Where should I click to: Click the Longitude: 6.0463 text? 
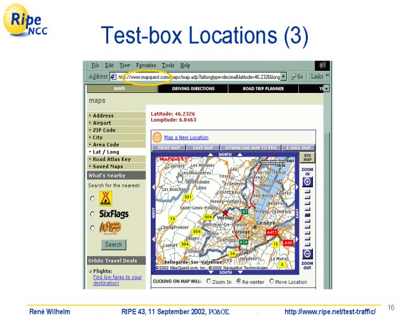pos(174,120)
